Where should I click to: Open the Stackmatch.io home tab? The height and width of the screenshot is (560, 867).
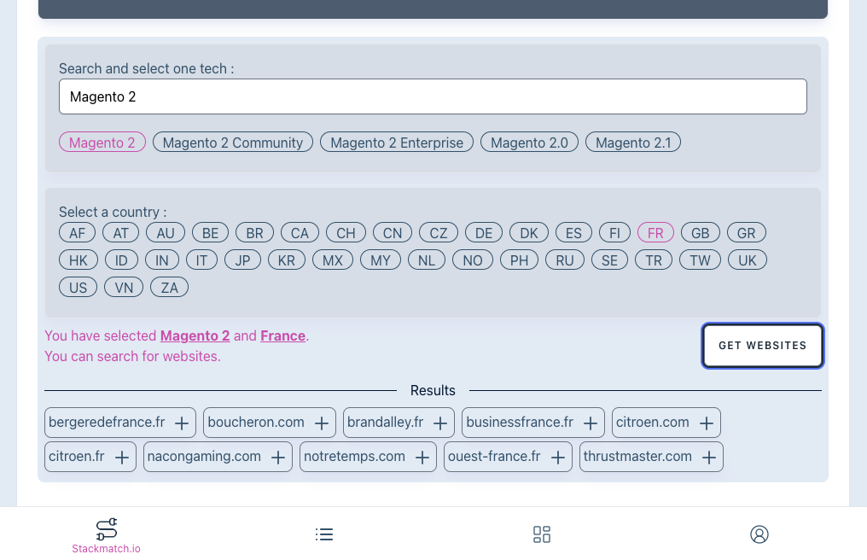[106, 535]
